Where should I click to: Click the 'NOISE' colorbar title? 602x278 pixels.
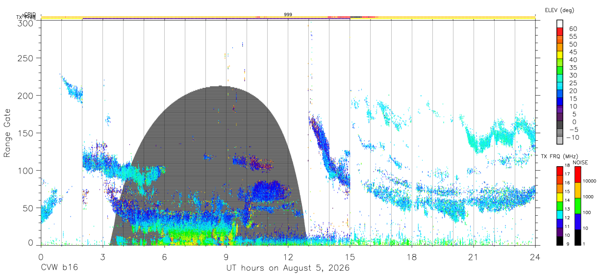580,162
